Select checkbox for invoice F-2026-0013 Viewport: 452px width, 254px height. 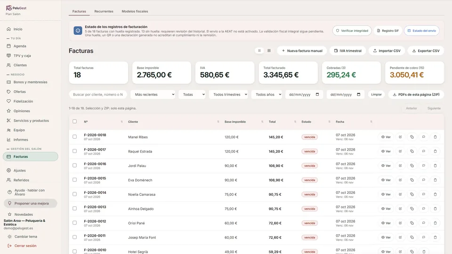coord(75,208)
